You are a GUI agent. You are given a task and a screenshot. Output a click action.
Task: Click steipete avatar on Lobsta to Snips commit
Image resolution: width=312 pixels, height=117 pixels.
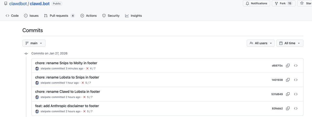[37, 83]
